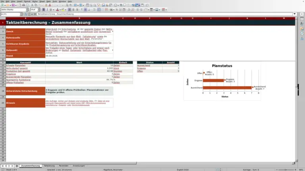305x171 pixels.
Task: Toggle Center Vertically alignment
Action: point(85,9)
